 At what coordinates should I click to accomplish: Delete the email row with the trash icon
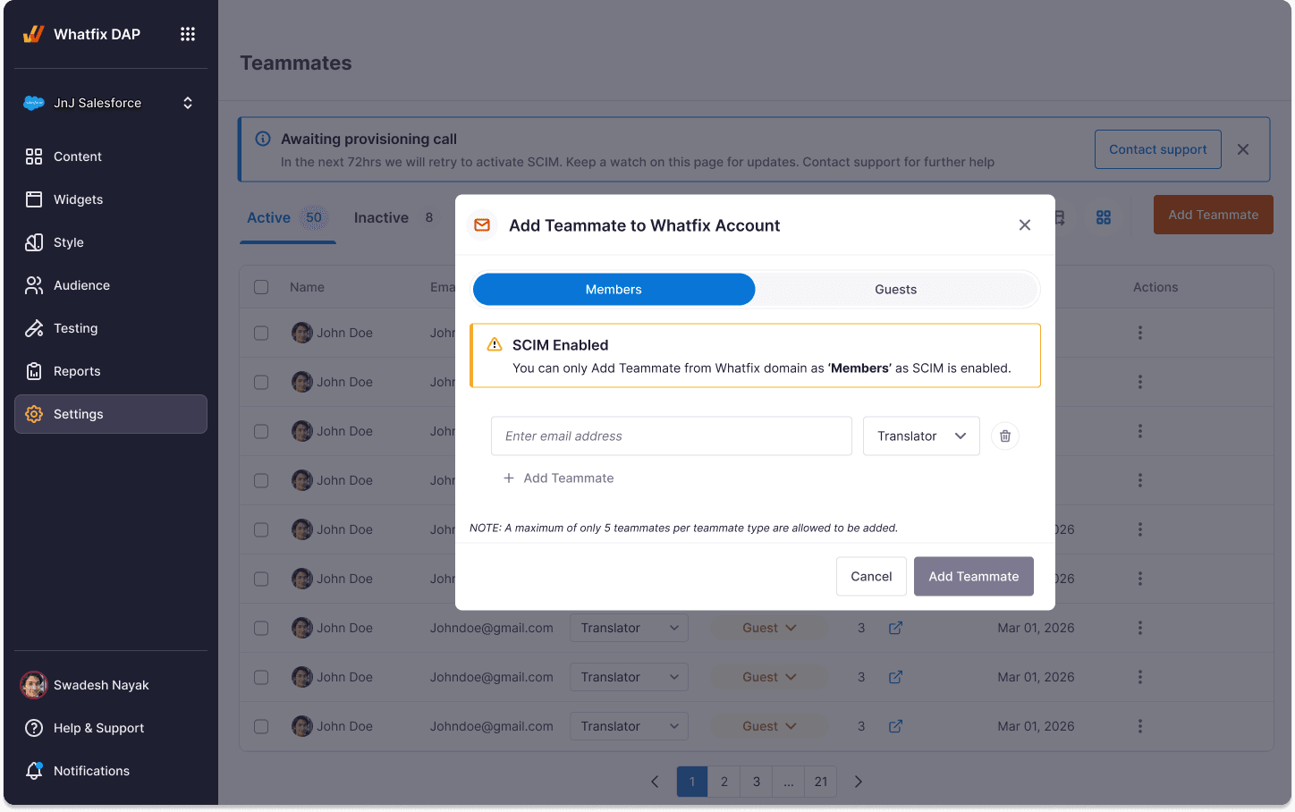pos(1005,436)
